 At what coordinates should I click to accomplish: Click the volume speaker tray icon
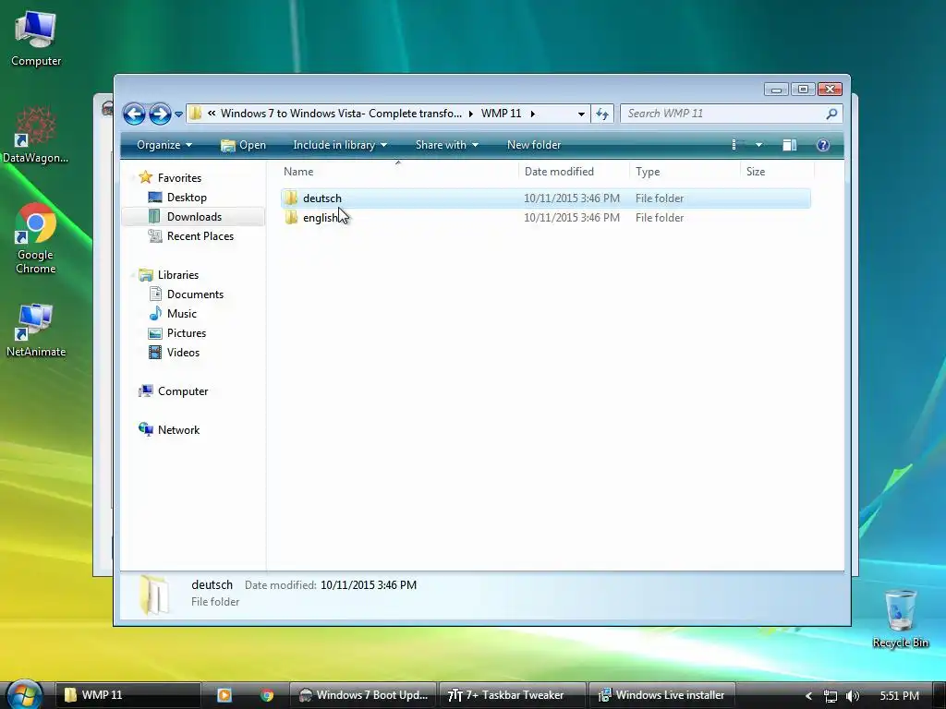[x=852, y=696]
